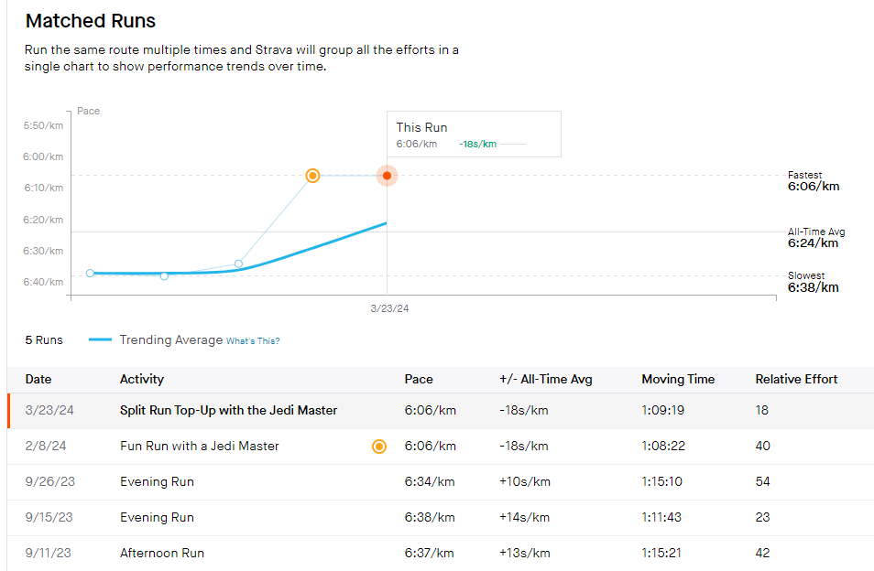The width and height of the screenshot is (874, 571).
Task: Click the leftmost hollow data point on chart
Action: [90, 273]
